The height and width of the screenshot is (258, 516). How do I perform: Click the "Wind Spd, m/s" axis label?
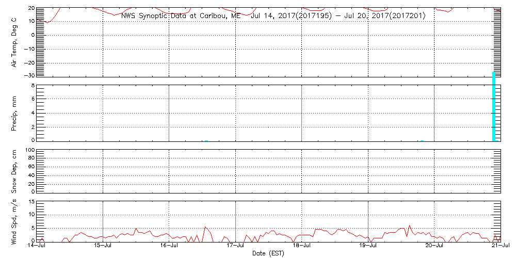click(14, 221)
